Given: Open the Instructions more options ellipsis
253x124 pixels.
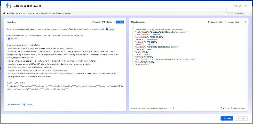Looking at the screenshot, I should (x=87, y=22).
